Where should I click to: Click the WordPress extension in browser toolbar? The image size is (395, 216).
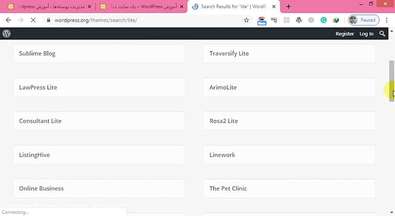tap(299, 20)
